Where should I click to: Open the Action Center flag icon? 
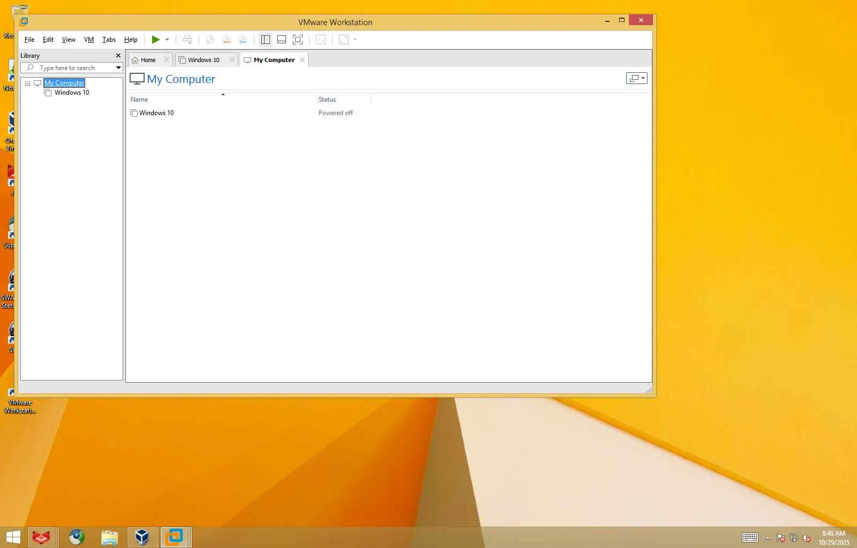781,538
